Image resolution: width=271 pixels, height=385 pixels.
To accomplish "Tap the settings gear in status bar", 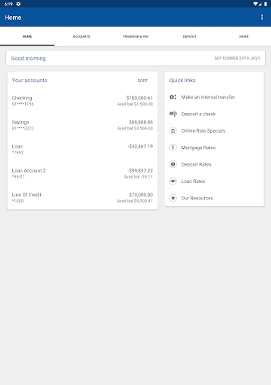I will (18, 4).
